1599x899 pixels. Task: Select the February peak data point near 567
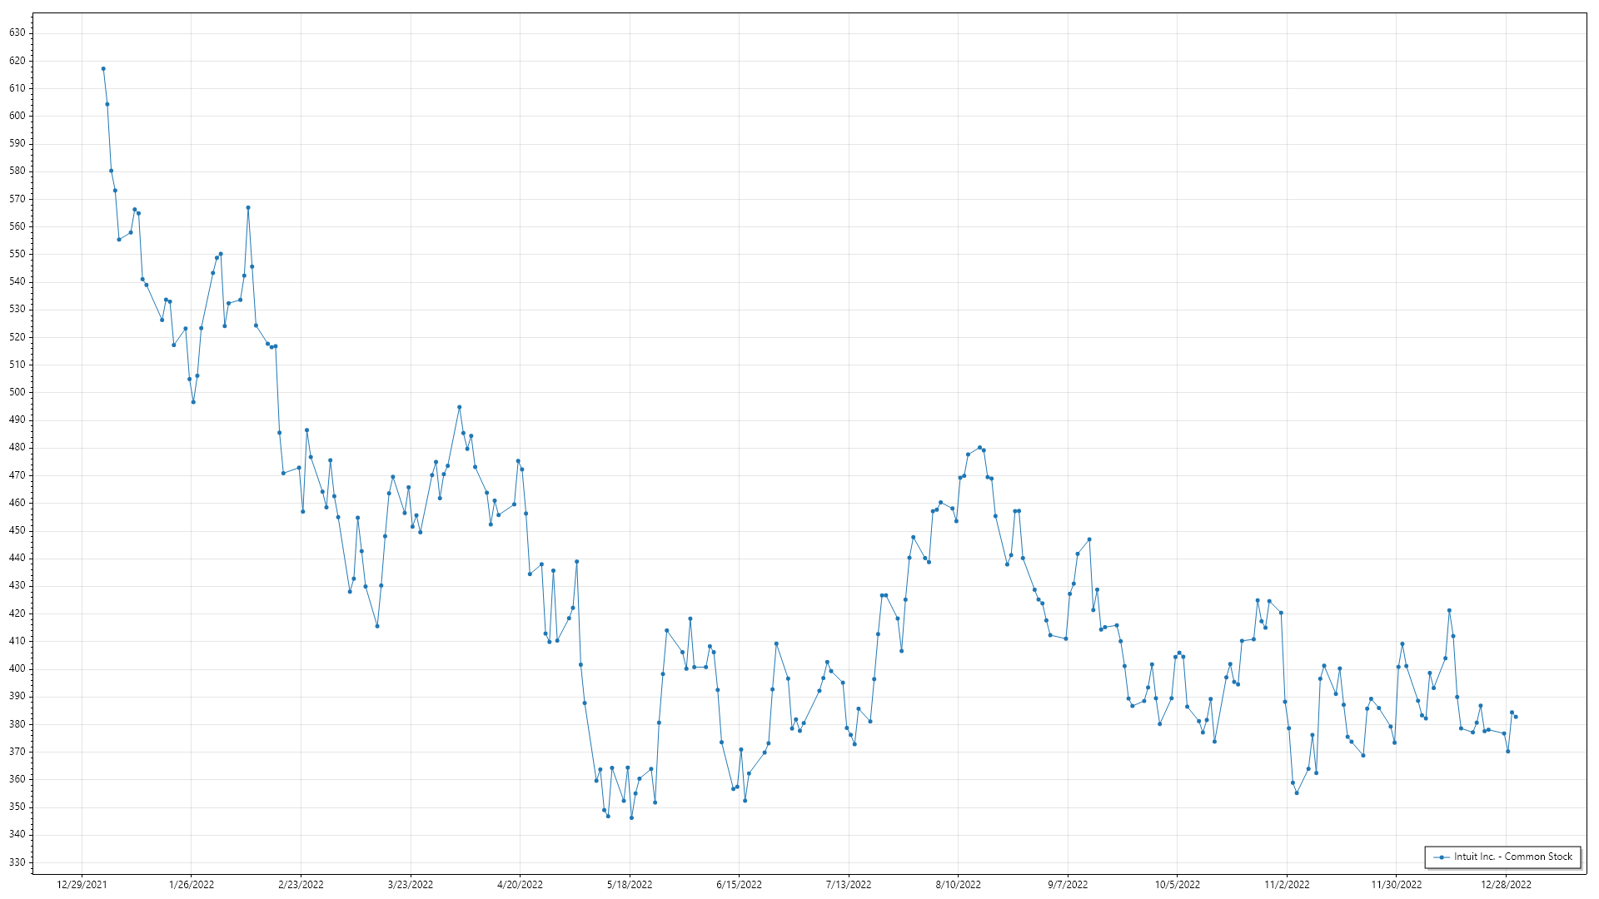pos(248,207)
